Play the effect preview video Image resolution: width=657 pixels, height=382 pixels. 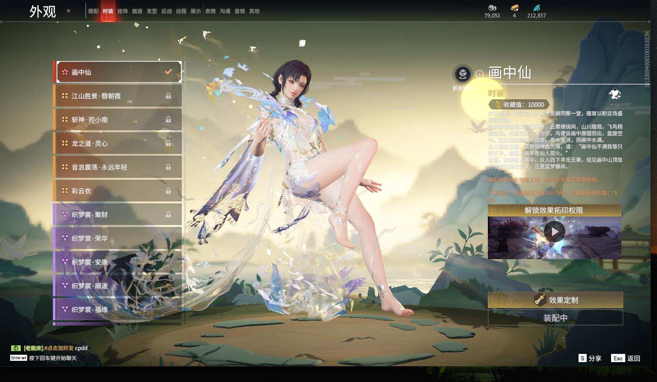pyautogui.click(x=554, y=231)
